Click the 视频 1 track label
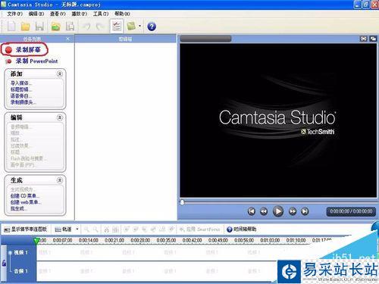 pos(21,252)
